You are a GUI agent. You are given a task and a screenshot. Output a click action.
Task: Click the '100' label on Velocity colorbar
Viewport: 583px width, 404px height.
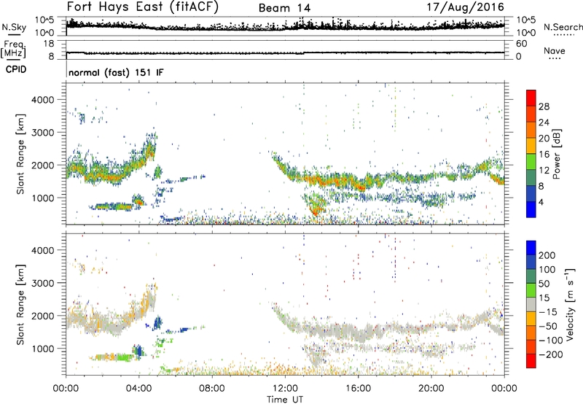click(547, 270)
